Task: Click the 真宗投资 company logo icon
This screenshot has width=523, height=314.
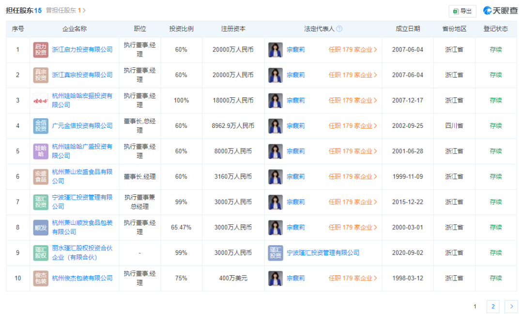Action: click(41, 75)
